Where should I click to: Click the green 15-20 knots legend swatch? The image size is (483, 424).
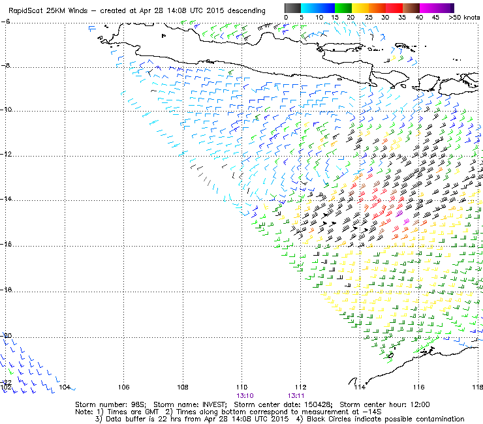[343, 8]
